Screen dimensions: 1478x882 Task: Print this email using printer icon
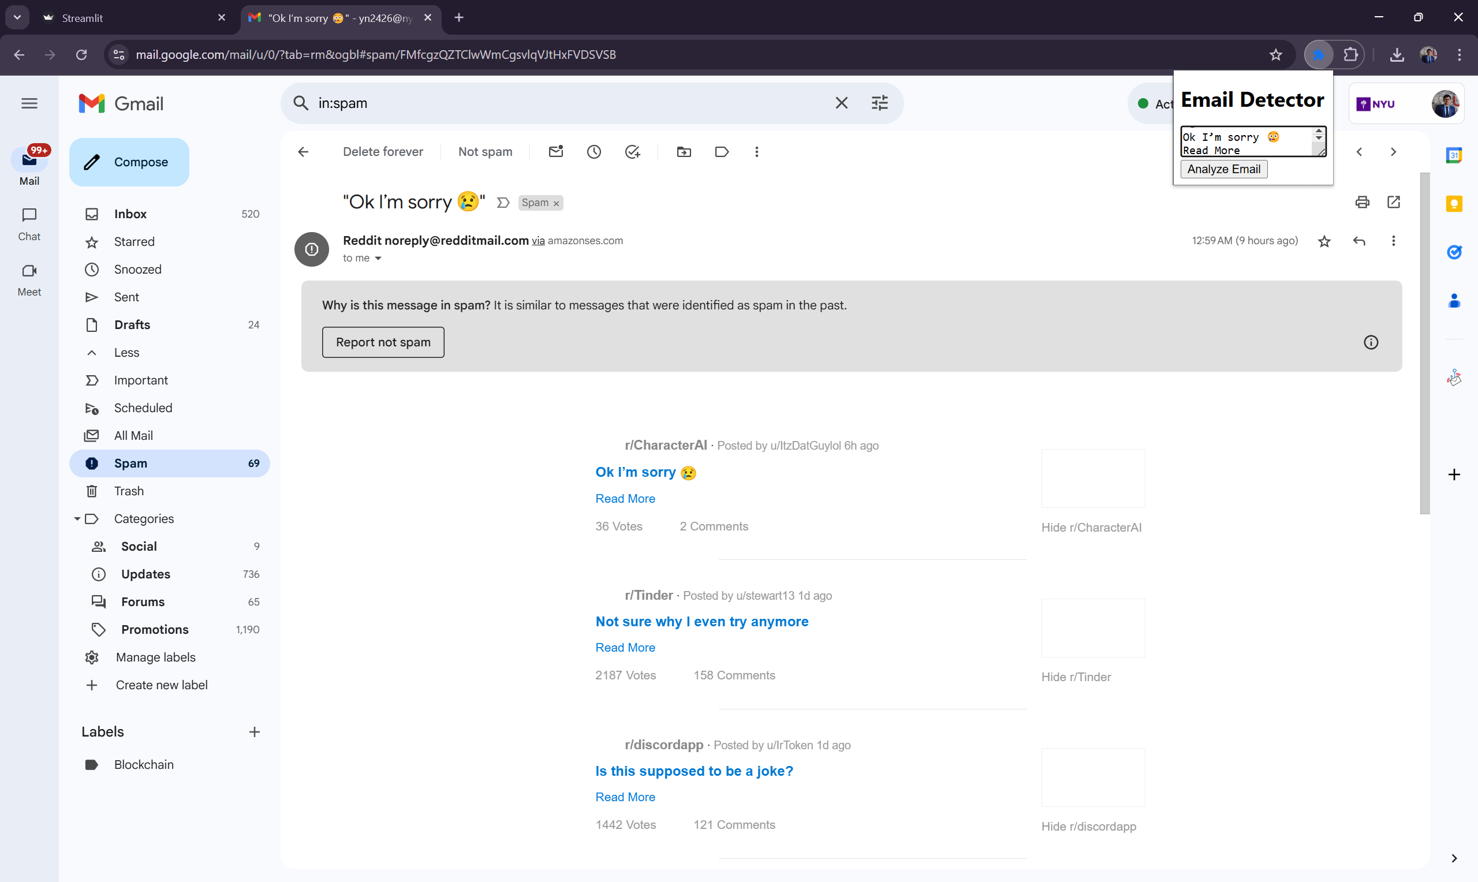pyautogui.click(x=1362, y=202)
